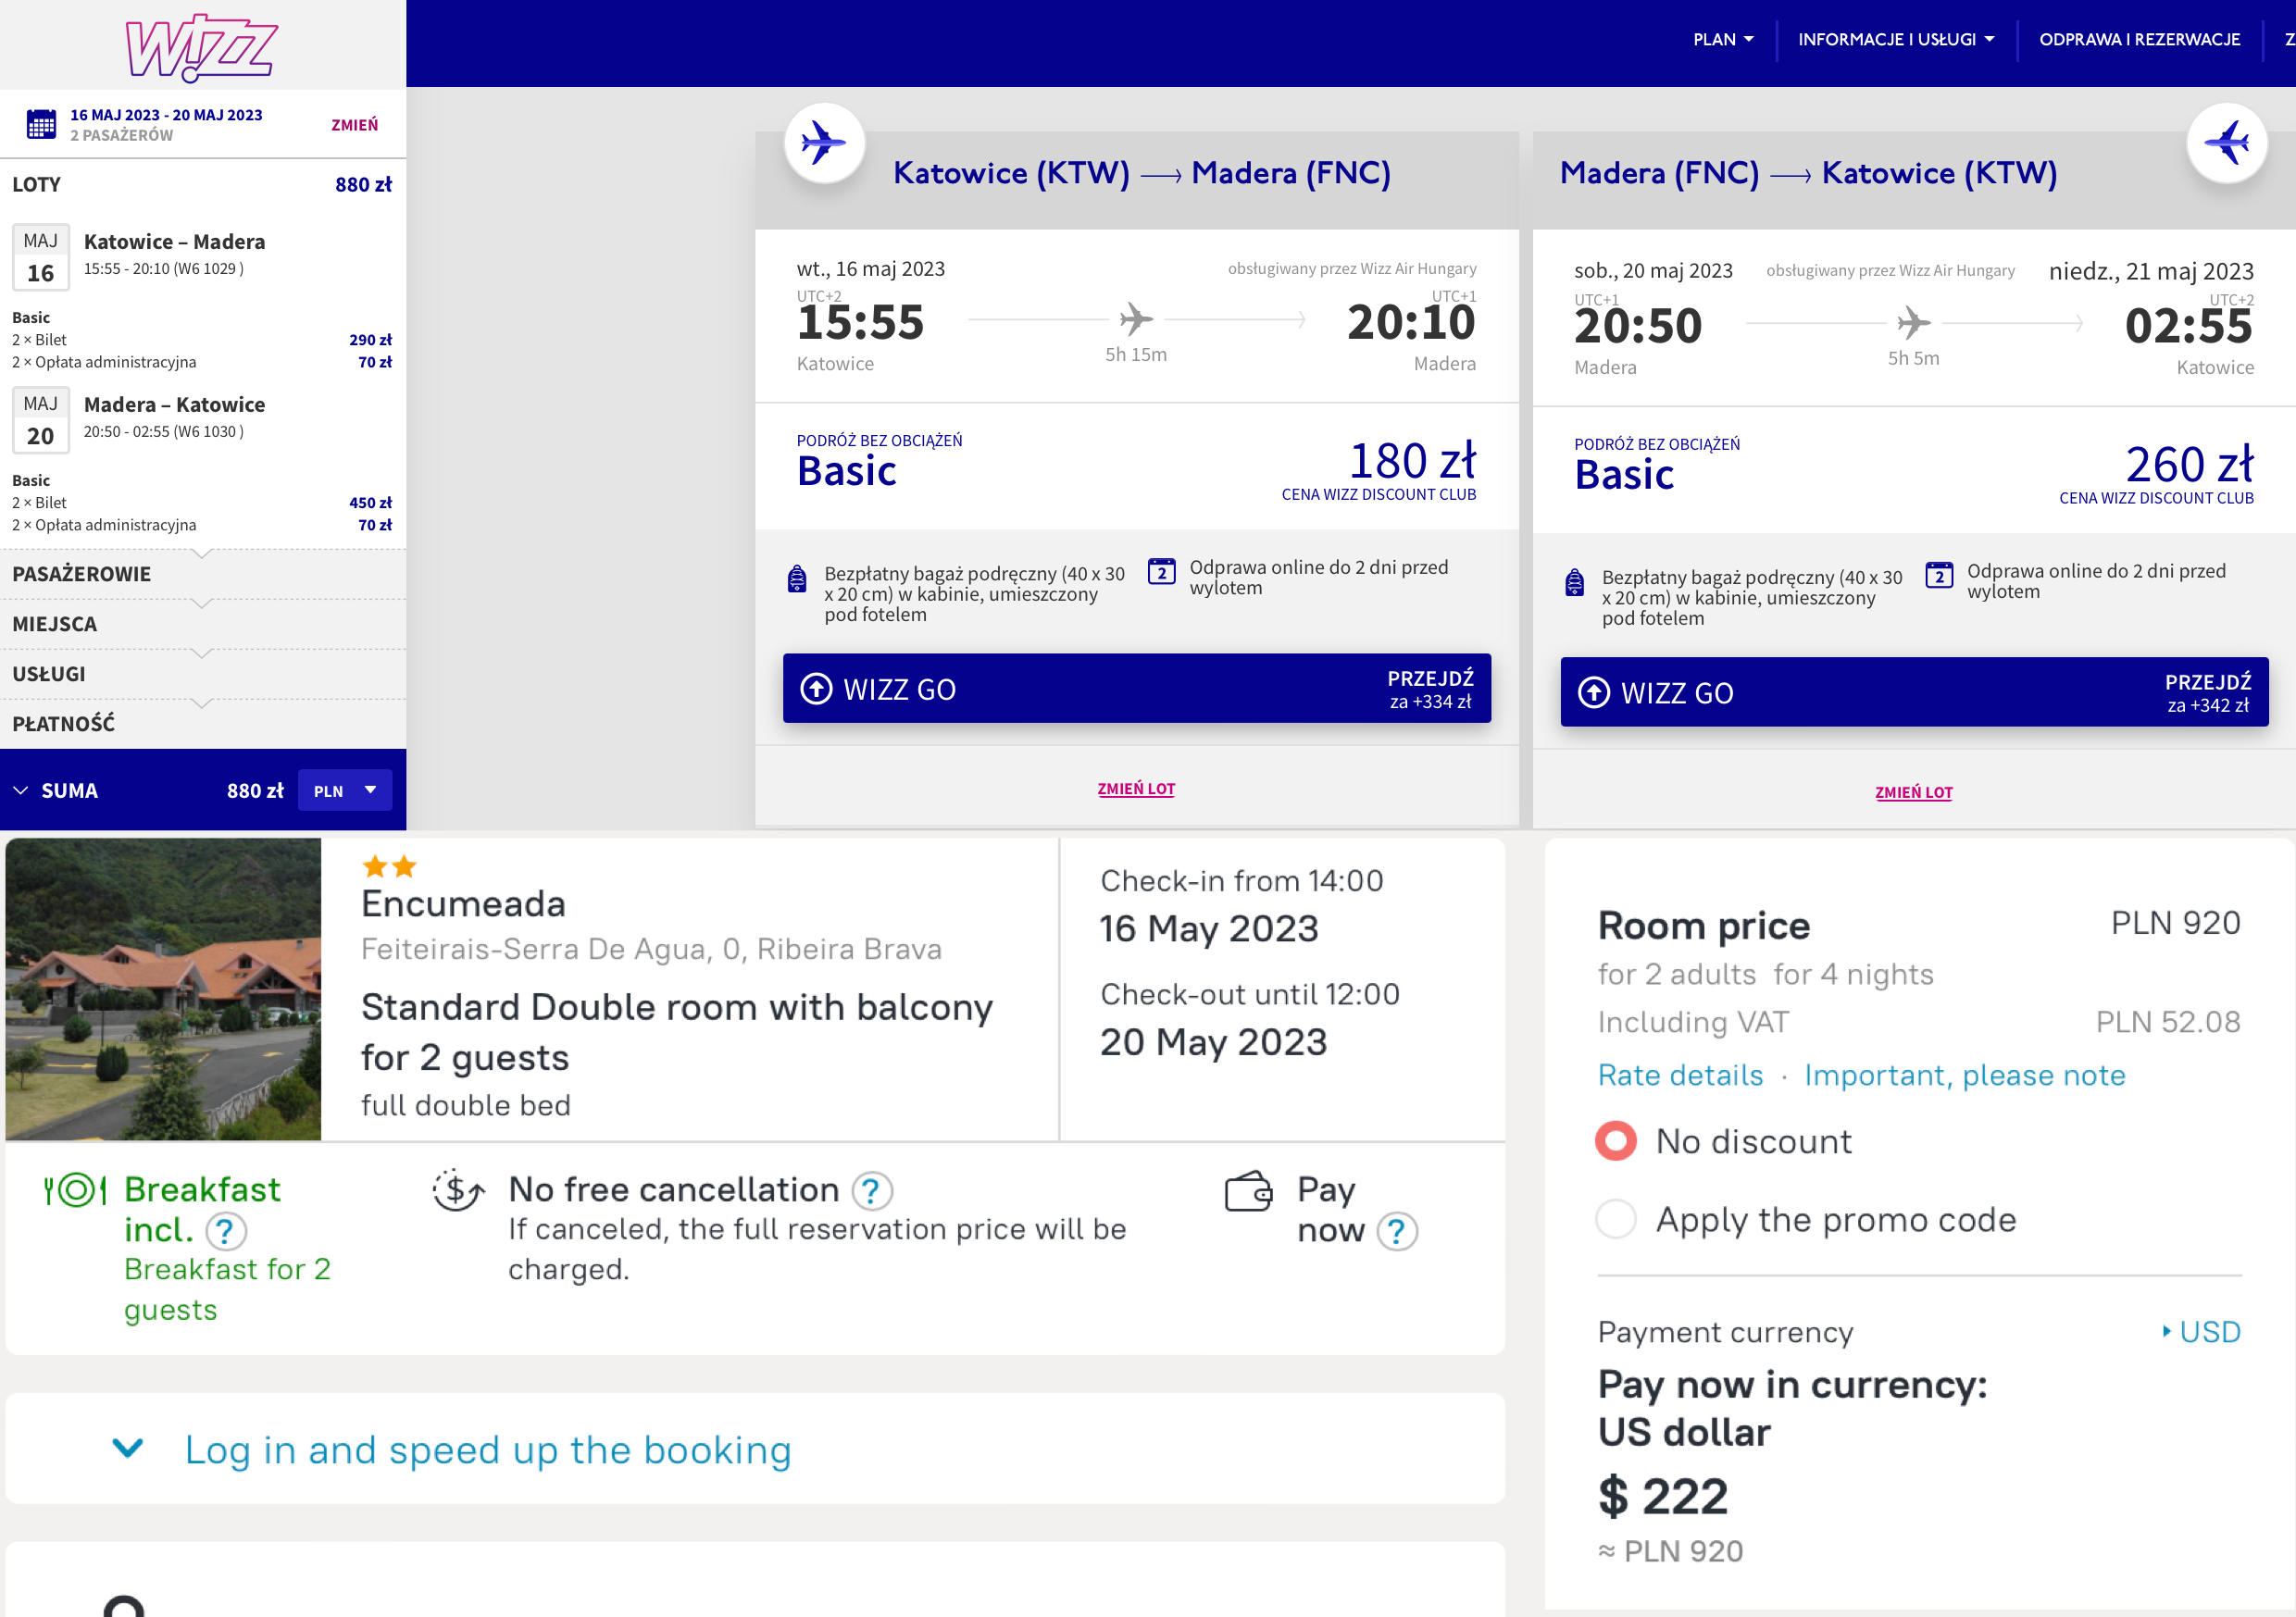The height and width of the screenshot is (1617, 2296).
Task: Click the Wizz Air logo
Action: tap(202, 45)
